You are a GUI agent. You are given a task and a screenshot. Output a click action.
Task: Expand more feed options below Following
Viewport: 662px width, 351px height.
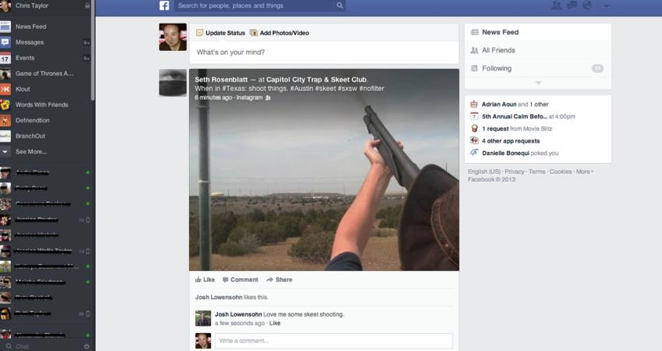[537, 83]
